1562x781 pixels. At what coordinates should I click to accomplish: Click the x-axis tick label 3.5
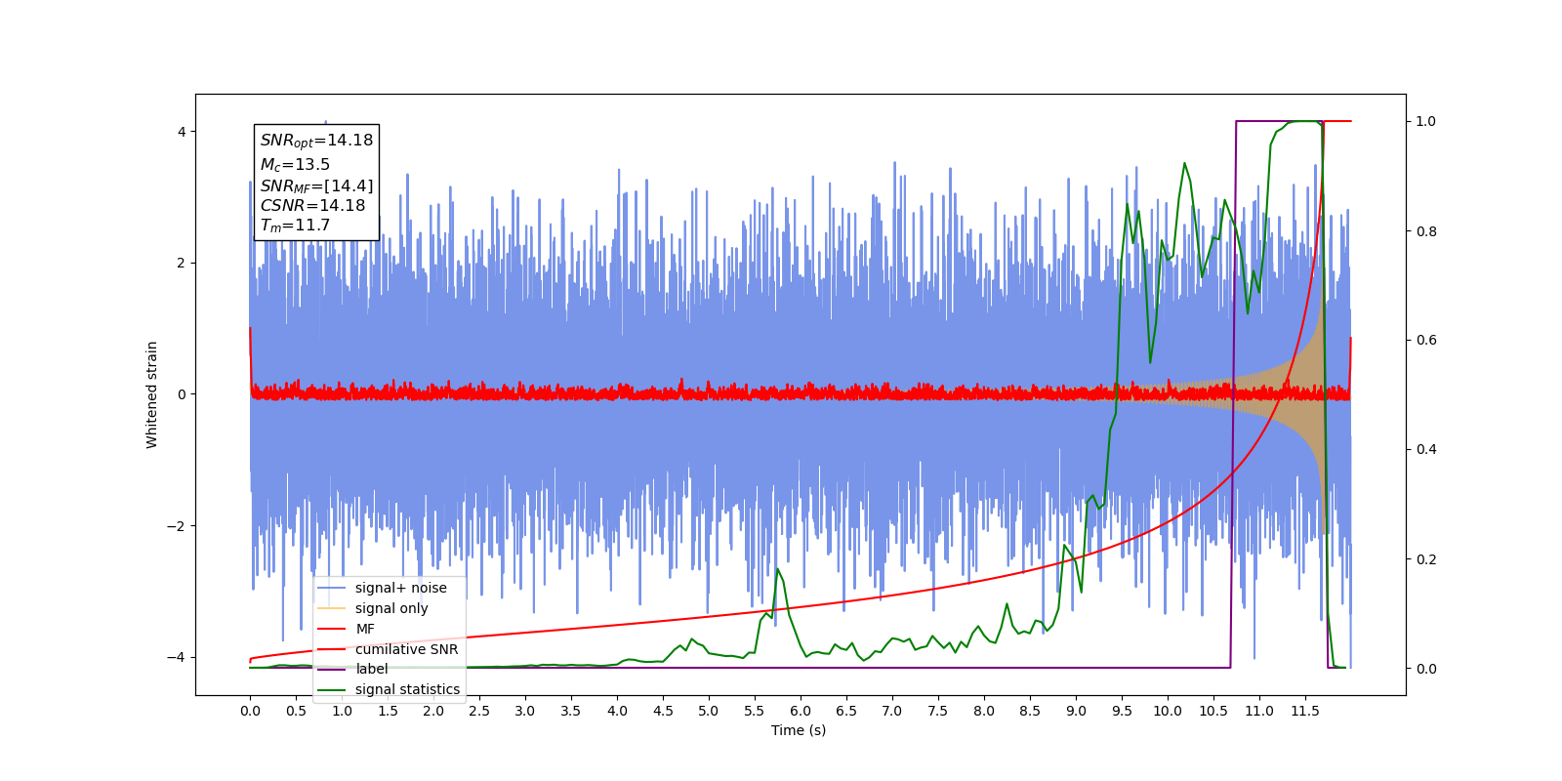coord(571,711)
